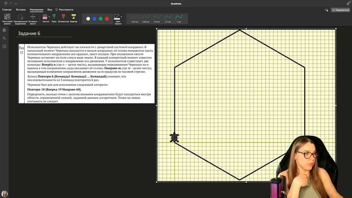The height and width of the screenshot is (198, 352).
Task: Click the Redo arrow in title bar
Action: point(11,4)
